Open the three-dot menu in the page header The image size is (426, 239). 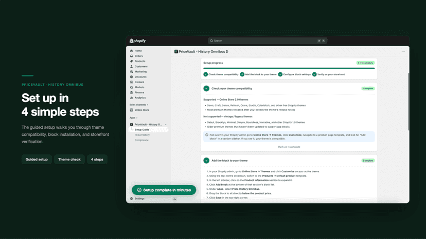(x=403, y=51)
